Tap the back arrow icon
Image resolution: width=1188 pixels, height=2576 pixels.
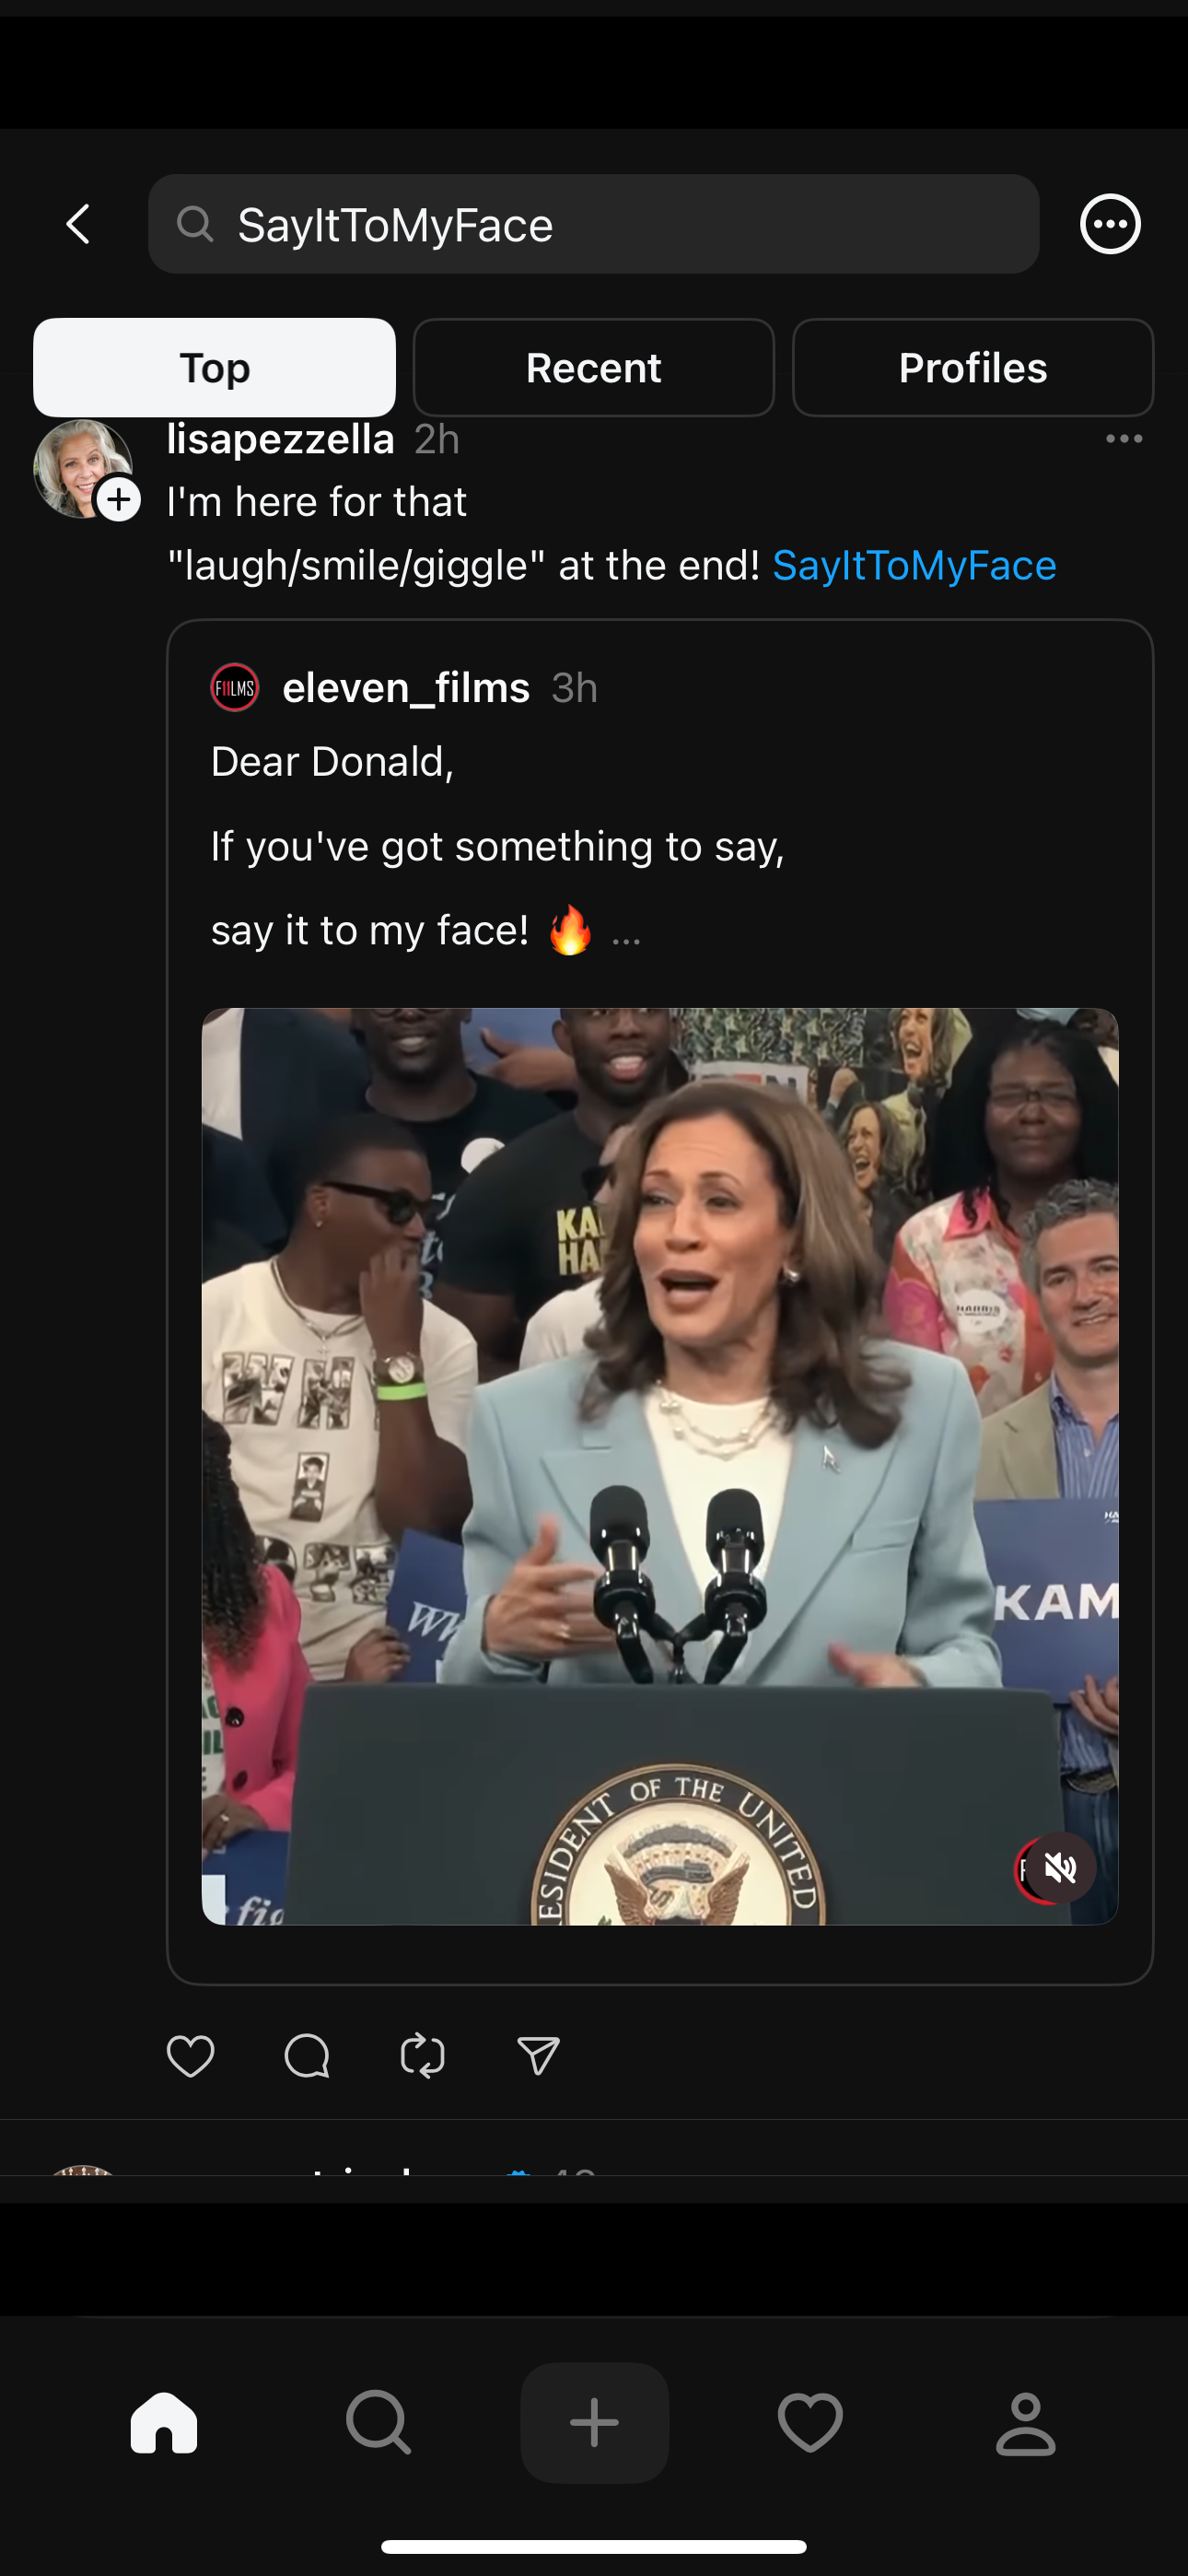(78, 224)
